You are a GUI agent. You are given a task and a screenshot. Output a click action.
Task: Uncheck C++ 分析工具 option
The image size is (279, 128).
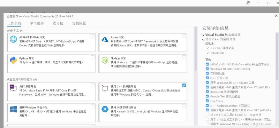(x=207, y=78)
